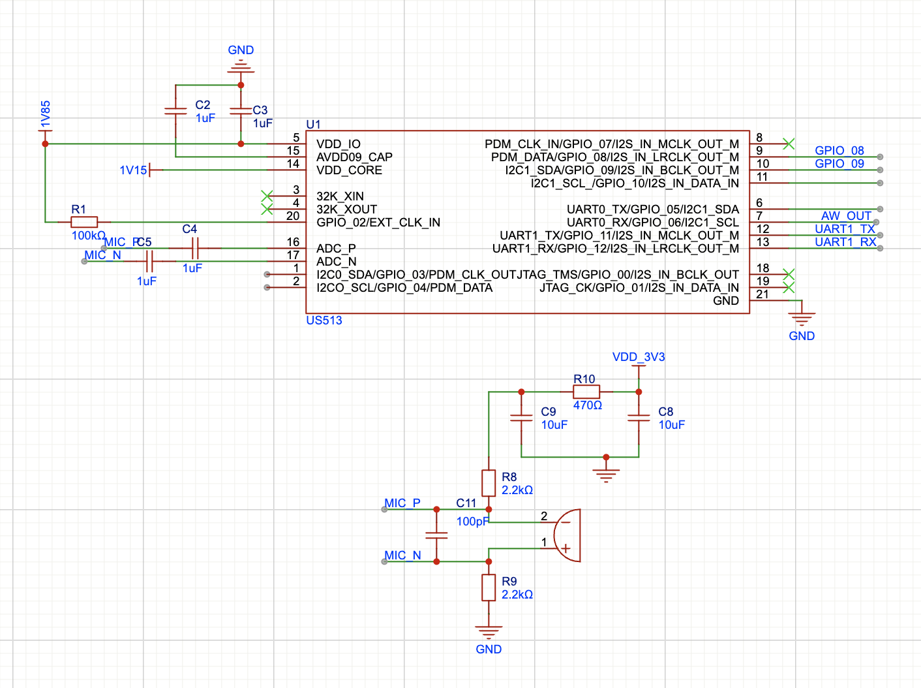Click the AW_OUT net label
Screen dimensions: 921x688
click(x=846, y=216)
